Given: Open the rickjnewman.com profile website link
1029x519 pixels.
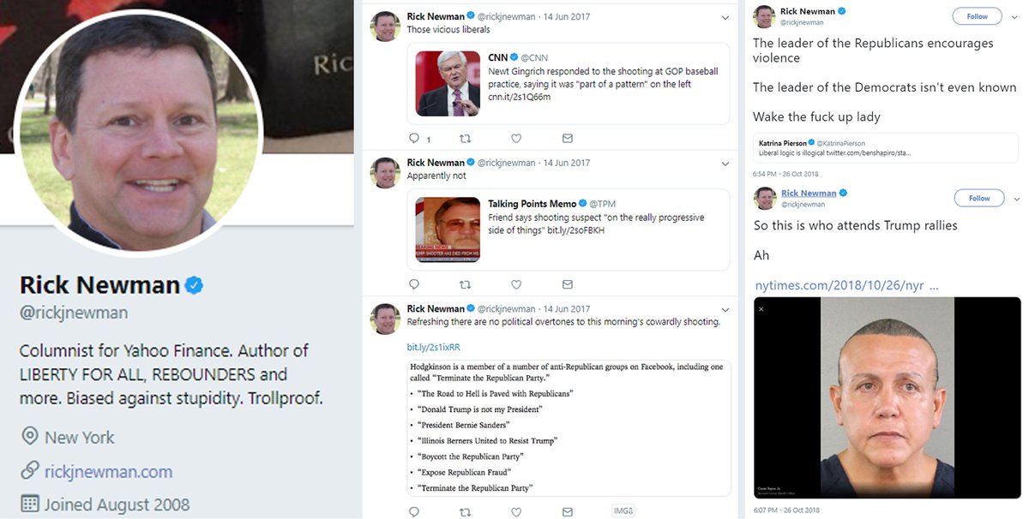Looking at the screenshot, I should tap(108, 471).
